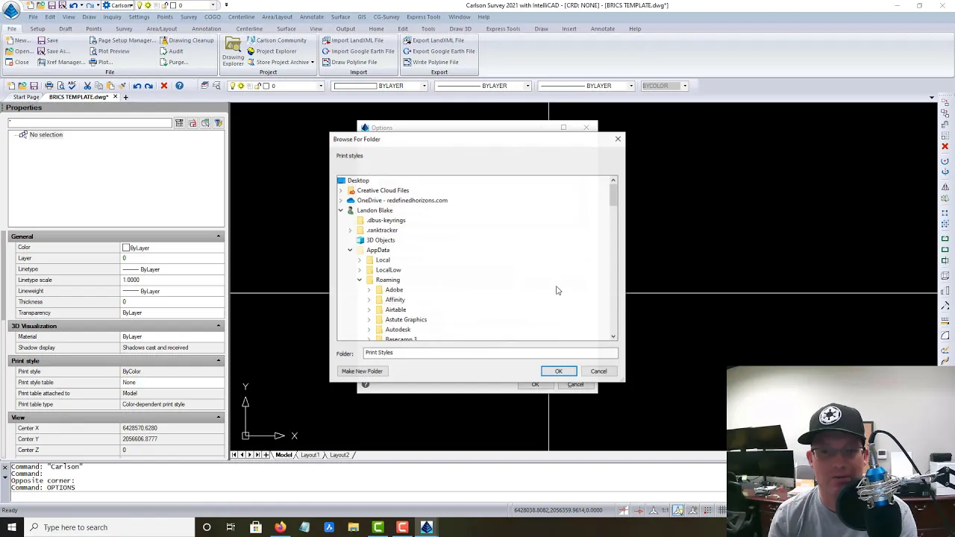The image size is (955, 537).
Task: Toggle the highlighted annotation status bar icon
Action: [677, 510]
